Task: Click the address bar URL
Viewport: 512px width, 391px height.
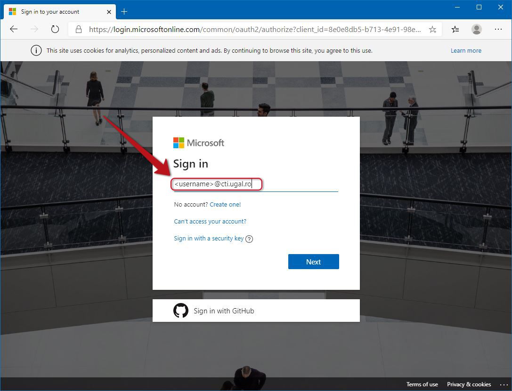Action: [255, 30]
